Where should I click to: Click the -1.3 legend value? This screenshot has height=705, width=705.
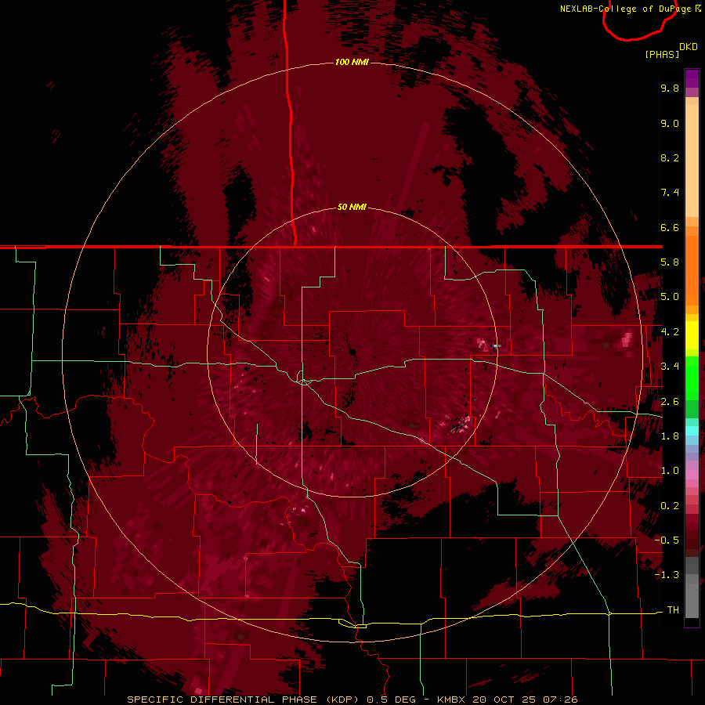tap(667, 576)
